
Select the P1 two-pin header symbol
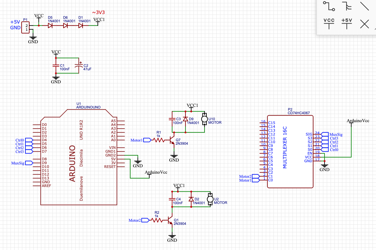point(25,27)
